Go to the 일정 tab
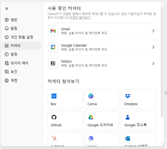This screenshot has width=167, height=149. (x=22, y=54)
